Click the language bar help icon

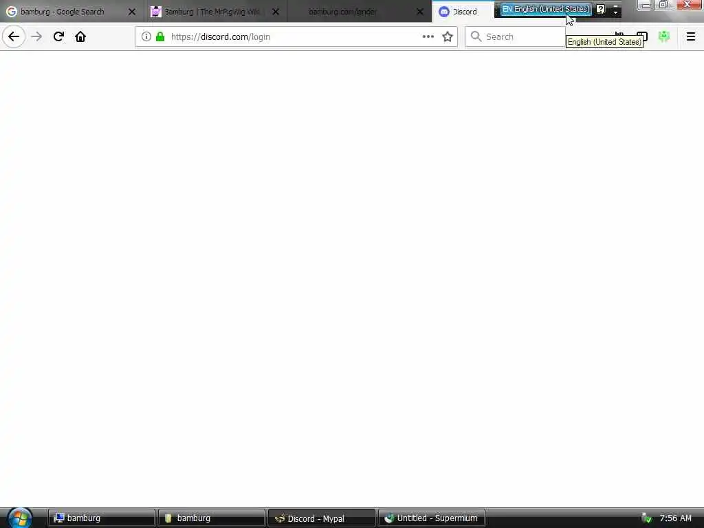click(x=600, y=9)
